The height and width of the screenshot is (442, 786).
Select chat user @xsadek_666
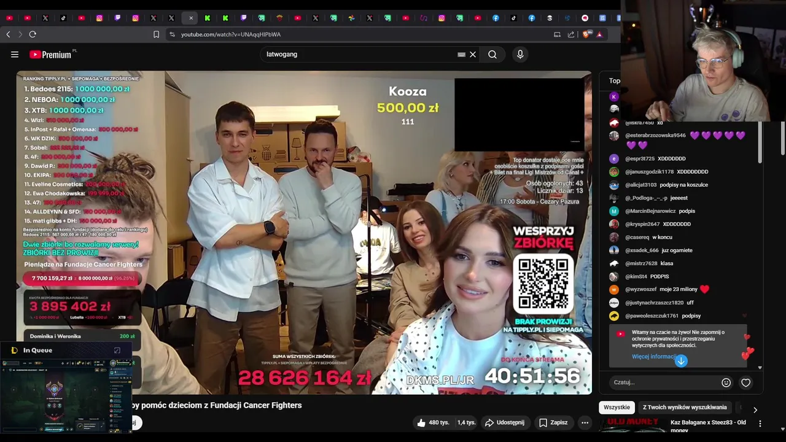coord(642,250)
